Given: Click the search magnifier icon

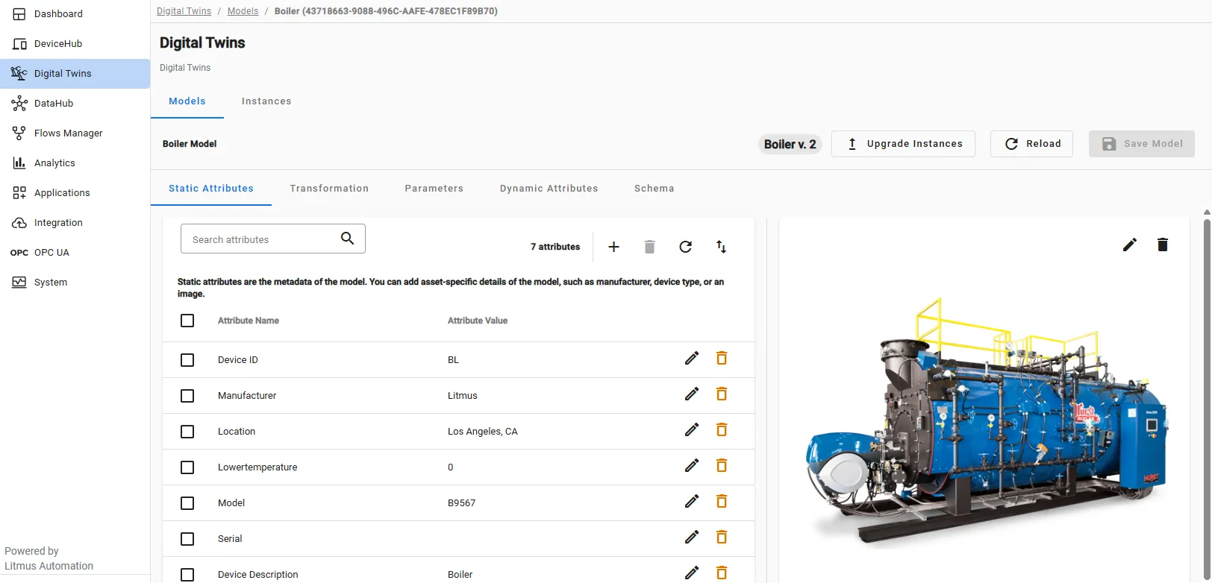Looking at the screenshot, I should (x=347, y=239).
